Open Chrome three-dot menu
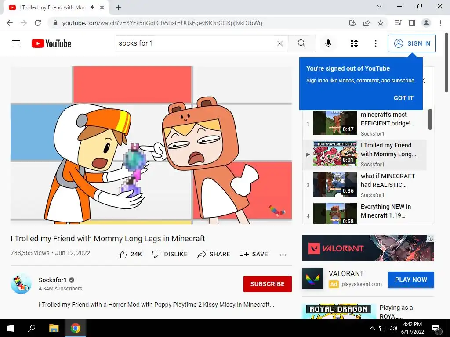 point(440,23)
